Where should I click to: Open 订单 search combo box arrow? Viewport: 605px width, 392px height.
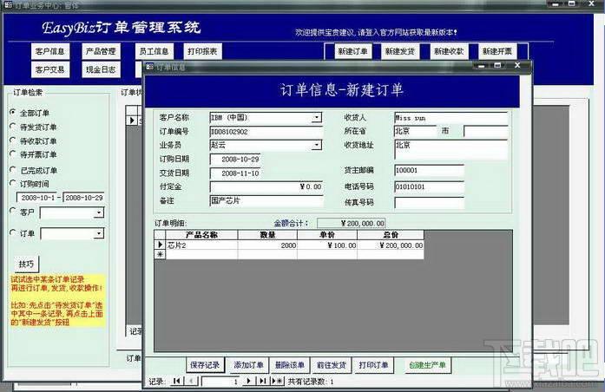pos(99,233)
